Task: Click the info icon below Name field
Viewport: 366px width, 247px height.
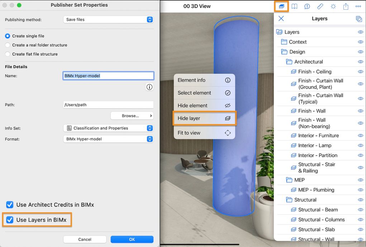Action: pyautogui.click(x=149, y=87)
